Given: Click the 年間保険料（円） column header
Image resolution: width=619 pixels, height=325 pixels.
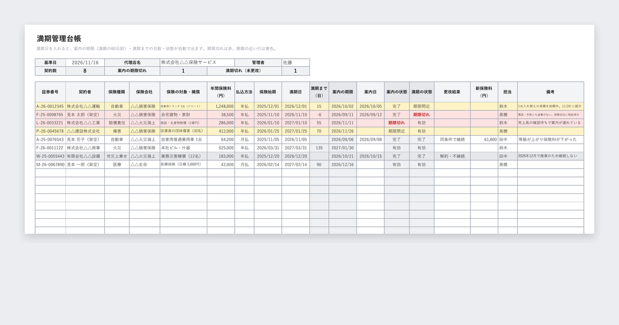Looking at the screenshot, I should pos(221,92).
